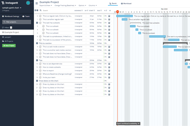Open the Export & Share dropdown
This screenshot has width=190, height=126.
click(46, 6)
